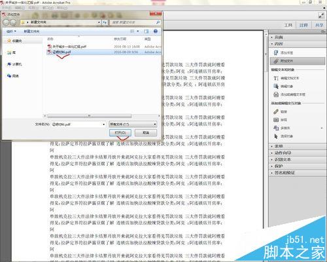Click the 打开(O) button
Screen dimensions: 327x262
point(120,133)
